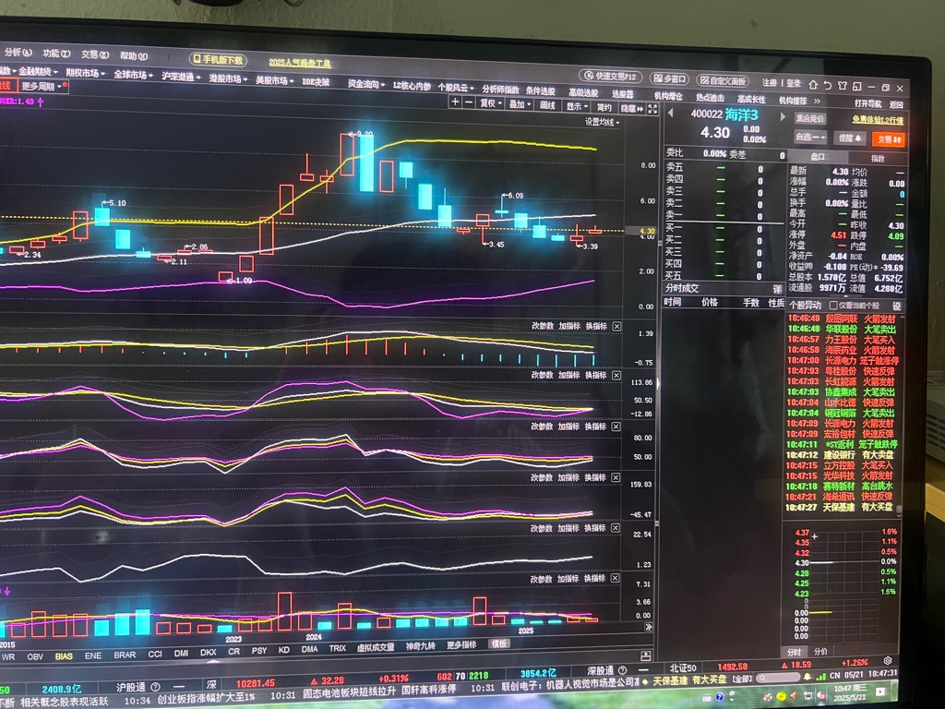Viewport: 945px width, 709px height.
Task: Click the crosshair plus in mini chart
Action: tap(815, 536)
